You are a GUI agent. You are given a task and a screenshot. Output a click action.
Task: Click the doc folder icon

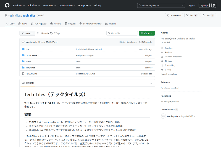(23, 49)
